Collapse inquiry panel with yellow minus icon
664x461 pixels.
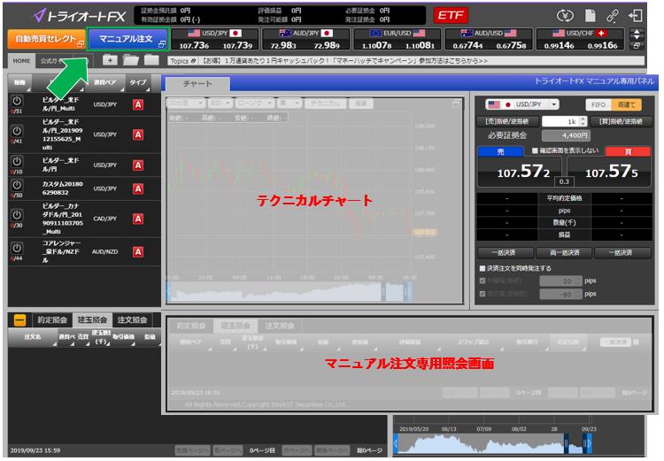pos(19,320)
